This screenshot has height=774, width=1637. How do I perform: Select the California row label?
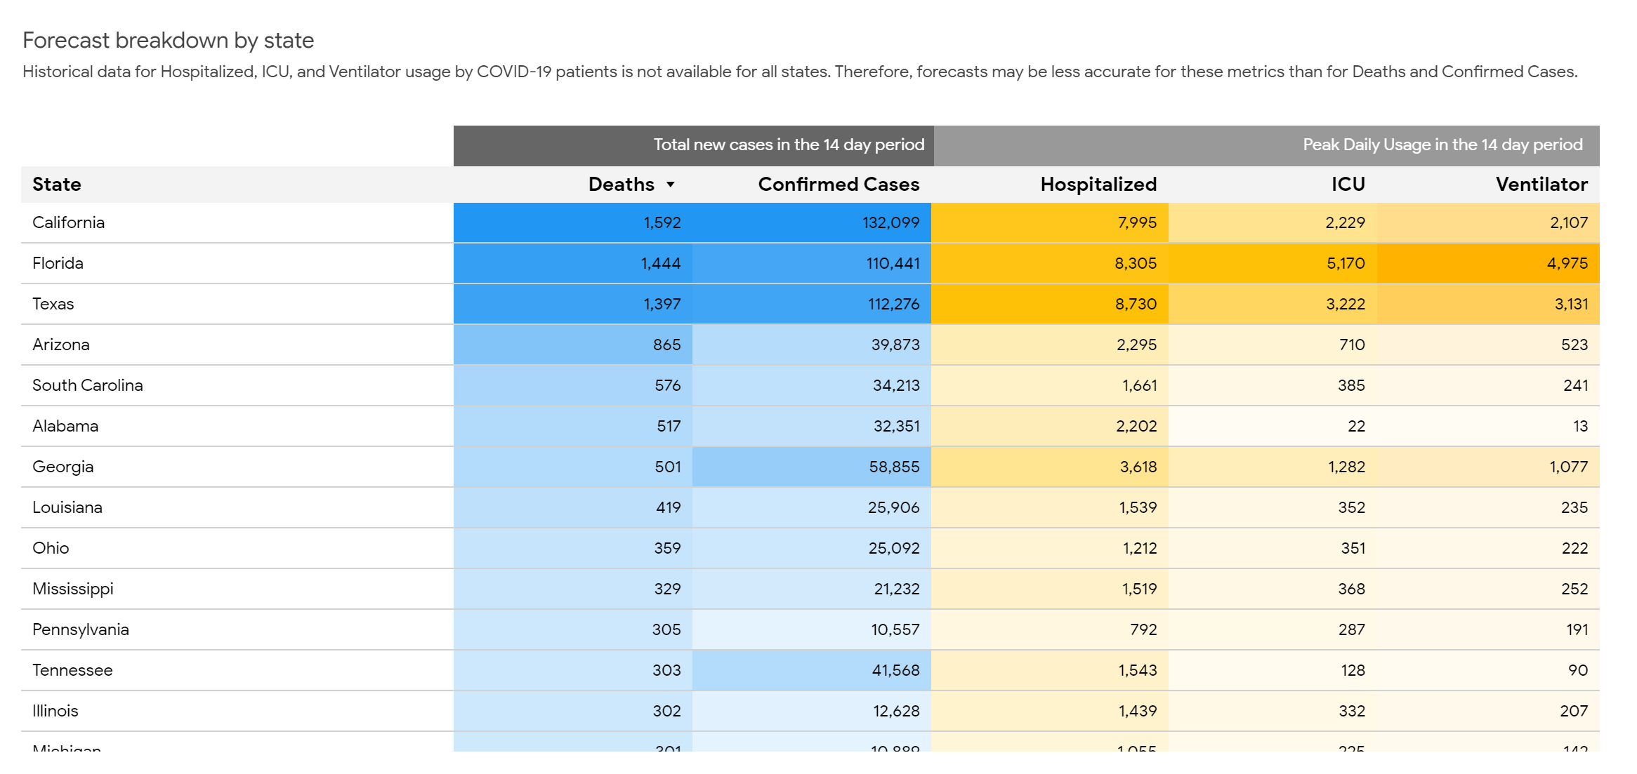click(69, 222)
